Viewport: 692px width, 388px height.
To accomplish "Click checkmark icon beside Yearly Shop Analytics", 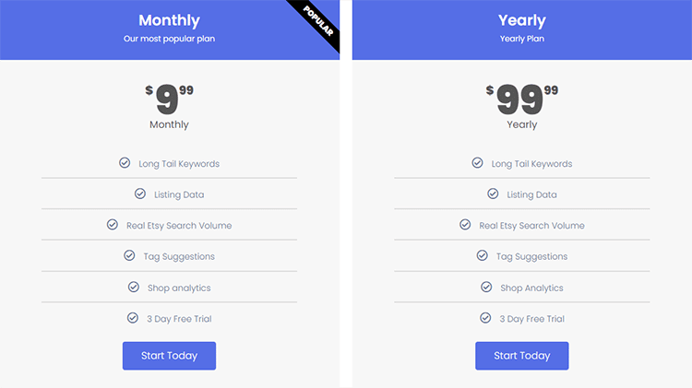I will (x=486, y=288).
